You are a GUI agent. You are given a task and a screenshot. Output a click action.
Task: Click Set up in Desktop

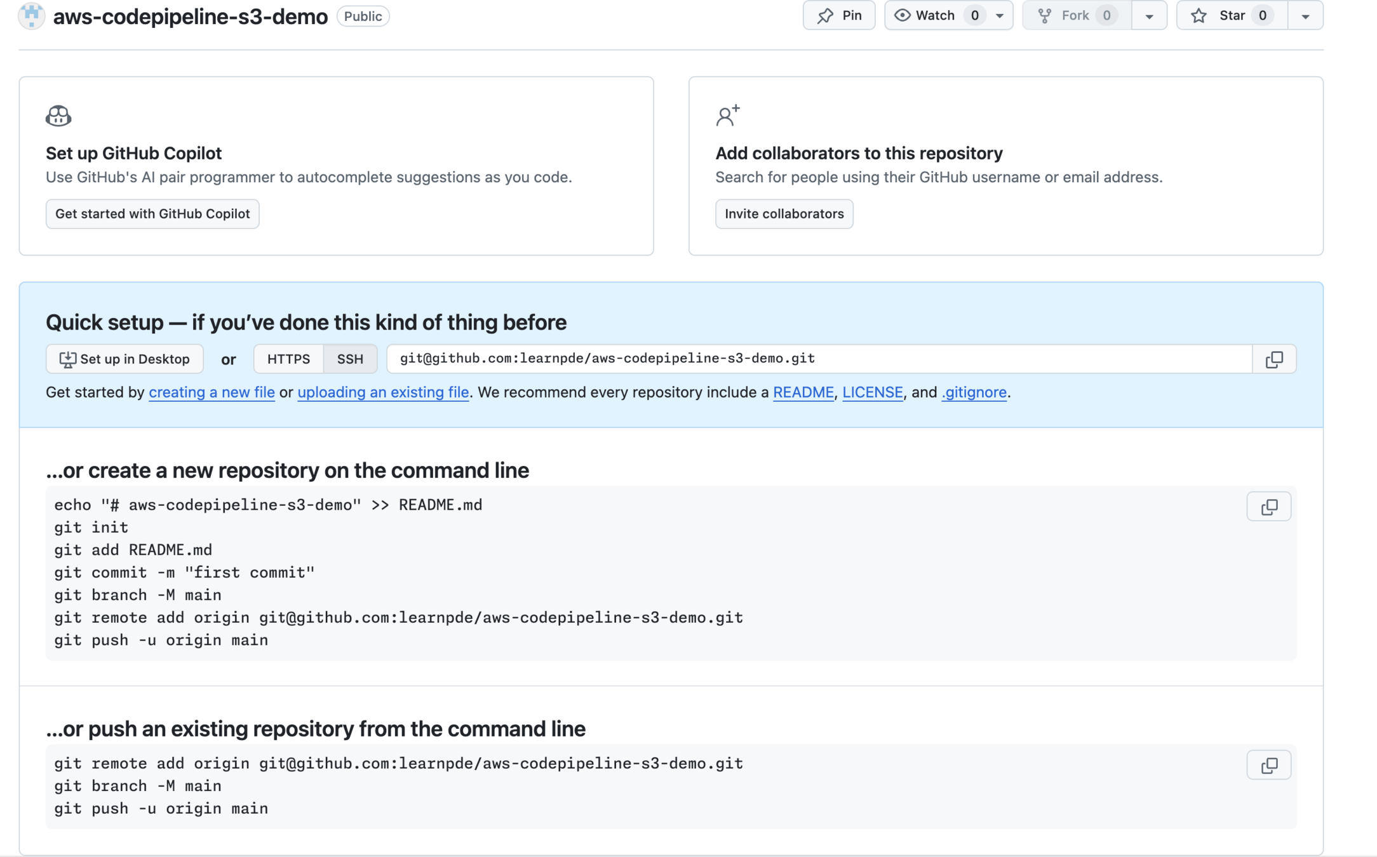(x=124, y=359)
